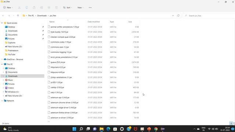Sort by the Name column header

[52, 22]
